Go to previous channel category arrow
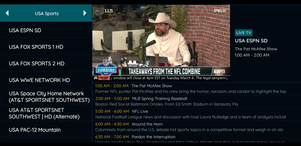Image resolution: width=301 pixels, height=146 pixels. point(7,13)
